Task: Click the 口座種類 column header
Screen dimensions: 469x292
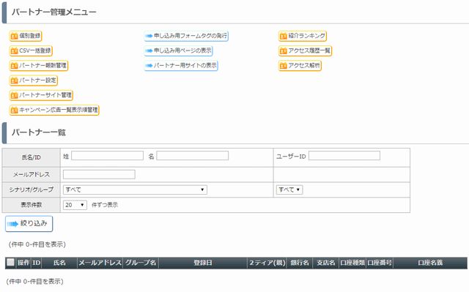Action: click(352, 263)
